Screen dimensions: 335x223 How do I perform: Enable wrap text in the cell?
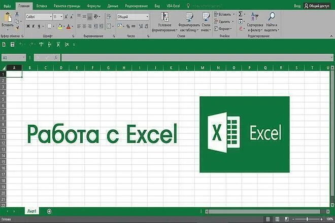pos(109,16)
